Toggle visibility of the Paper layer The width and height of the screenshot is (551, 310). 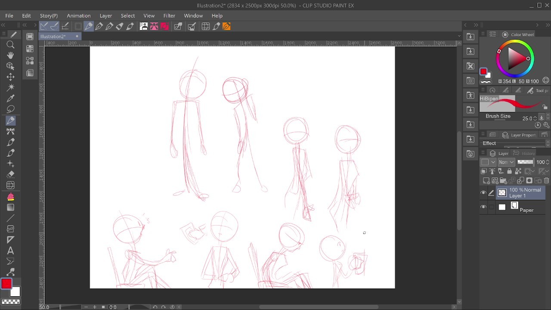tap(483, 207)
